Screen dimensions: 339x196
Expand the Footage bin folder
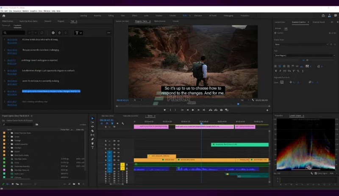[8, 141]
